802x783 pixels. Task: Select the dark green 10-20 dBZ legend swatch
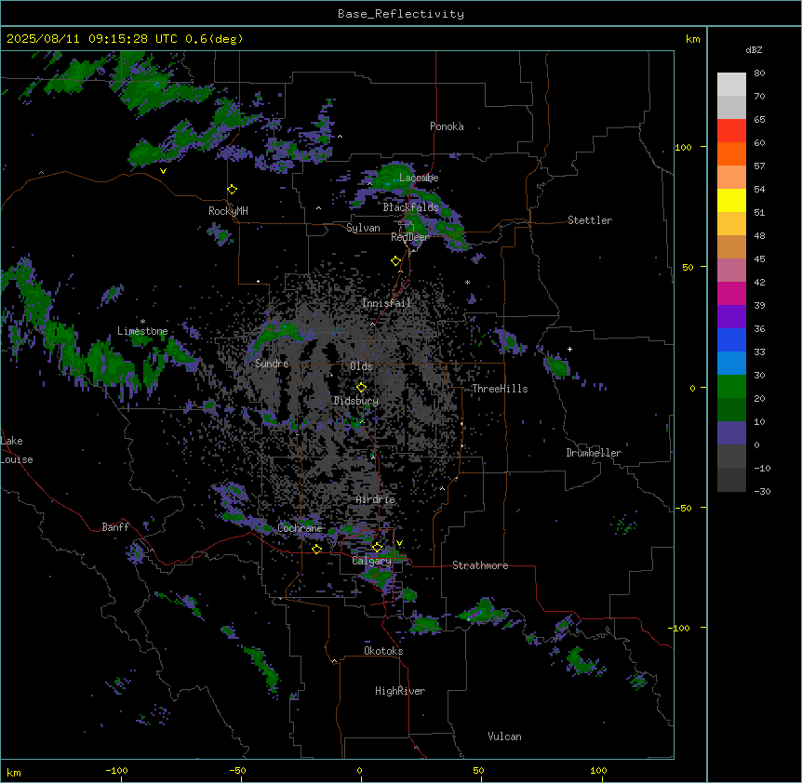(731, 410)
